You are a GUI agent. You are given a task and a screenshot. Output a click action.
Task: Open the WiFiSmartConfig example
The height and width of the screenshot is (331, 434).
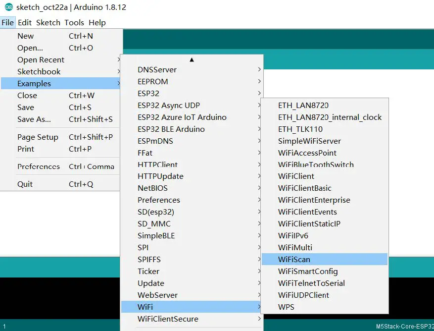325,272
